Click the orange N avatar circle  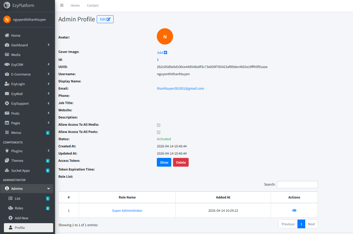tap(165, 36)
